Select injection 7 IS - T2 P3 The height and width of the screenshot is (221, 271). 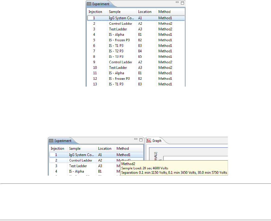[136, 51]
